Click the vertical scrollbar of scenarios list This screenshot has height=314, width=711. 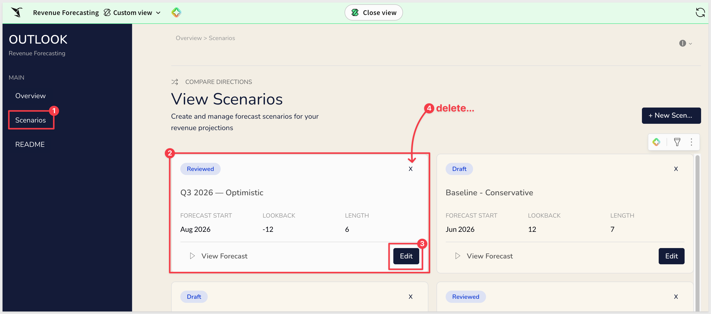[x=697, y=233]
